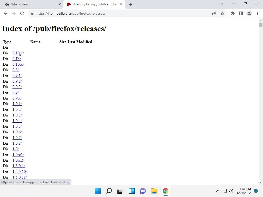Share this page using the share icon
The height and width of the screenshot is (197, 263).
point(214,13)
